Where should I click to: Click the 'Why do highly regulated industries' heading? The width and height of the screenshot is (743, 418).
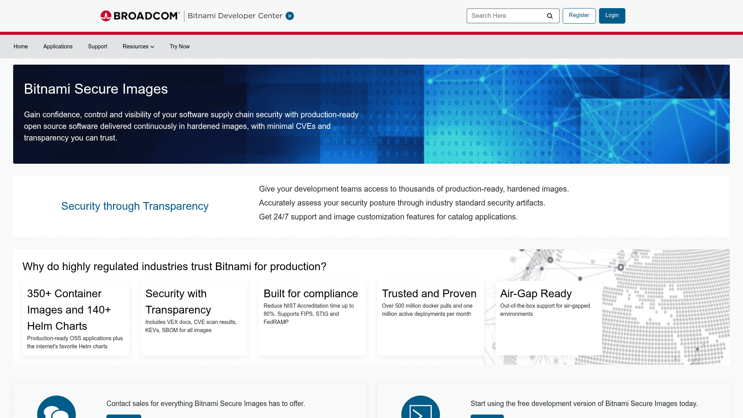pyautogui.click(x=174, y=267)
